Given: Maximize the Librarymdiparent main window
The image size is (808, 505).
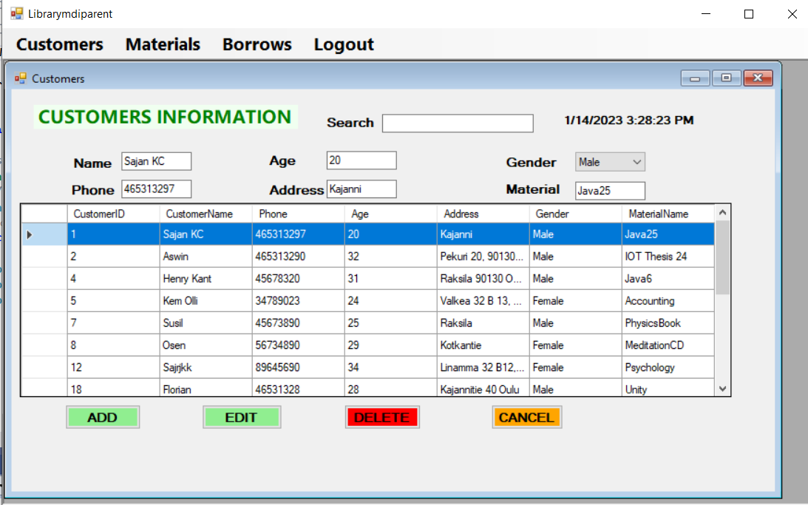Looking at the screenshot, I should coord(750,14).
